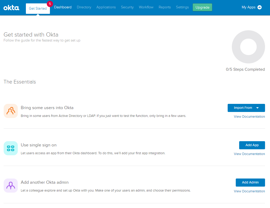The width and height of the screenshot is (270, 208).
Task: Open the Directory menu
Action: point(84,7)
